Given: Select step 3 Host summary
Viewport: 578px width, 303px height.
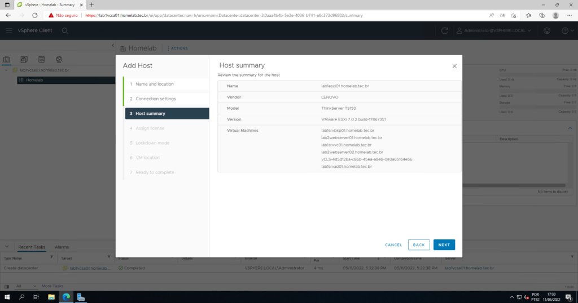Looking at the screenshot, I should 167,113.
